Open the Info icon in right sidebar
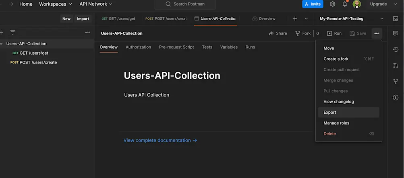This screenshot has height=178, width=404. tap(396, 98)
